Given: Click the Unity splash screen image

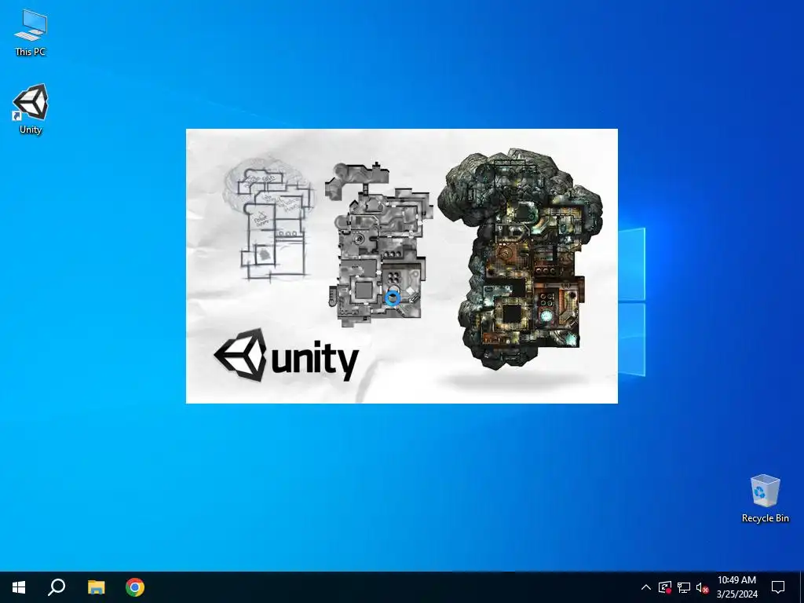Looking at the screenshot, I should click(x=401, y=266).
